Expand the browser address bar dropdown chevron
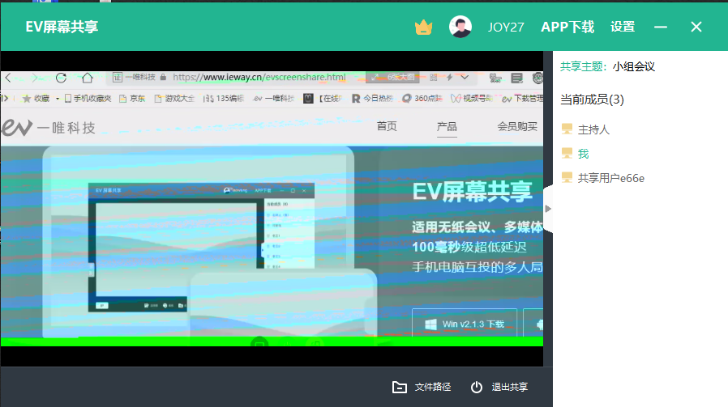The width and height of the screenshot is (728, 407). click(x=465, y=78)
